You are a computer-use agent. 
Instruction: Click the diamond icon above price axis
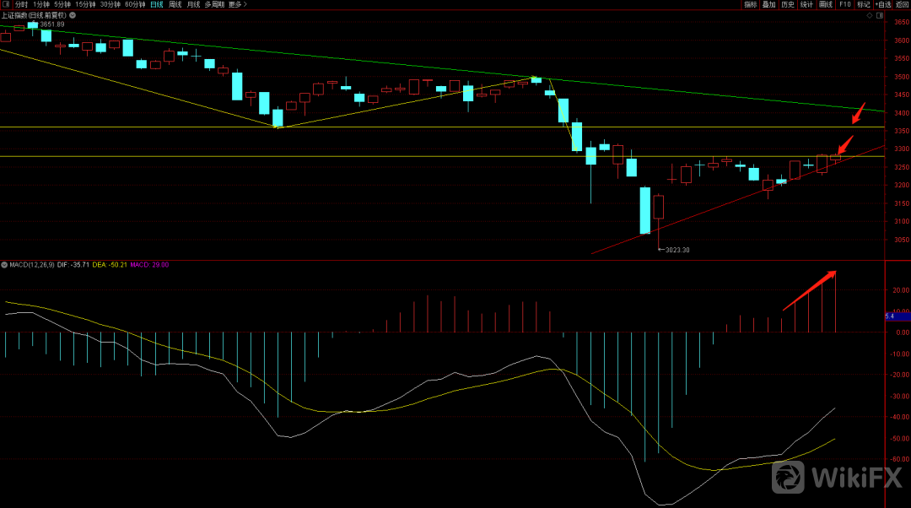tap(871, 15)
